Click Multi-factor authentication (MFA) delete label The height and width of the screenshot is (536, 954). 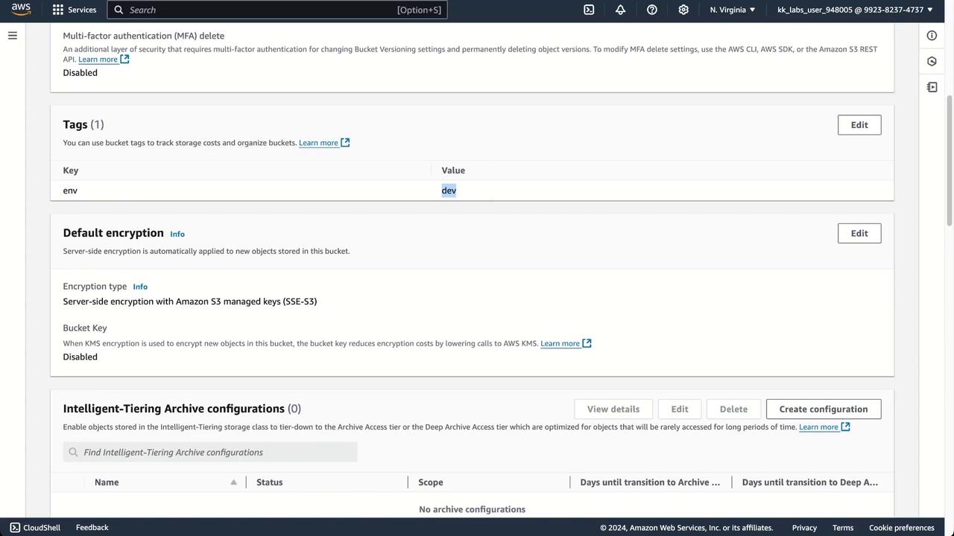point(144,36)
